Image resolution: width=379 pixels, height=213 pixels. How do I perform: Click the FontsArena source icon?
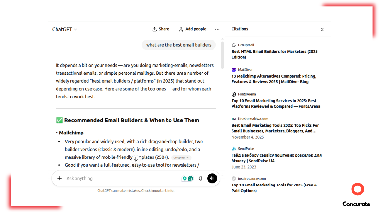233,94
